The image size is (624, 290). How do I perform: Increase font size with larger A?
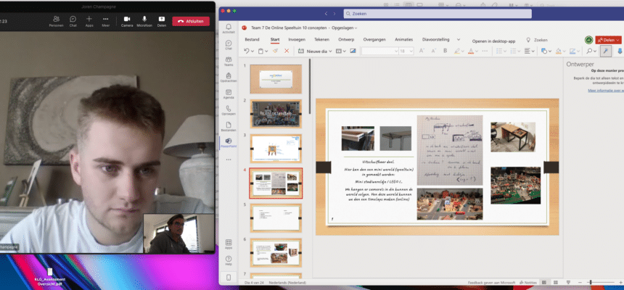coord(422,51)
